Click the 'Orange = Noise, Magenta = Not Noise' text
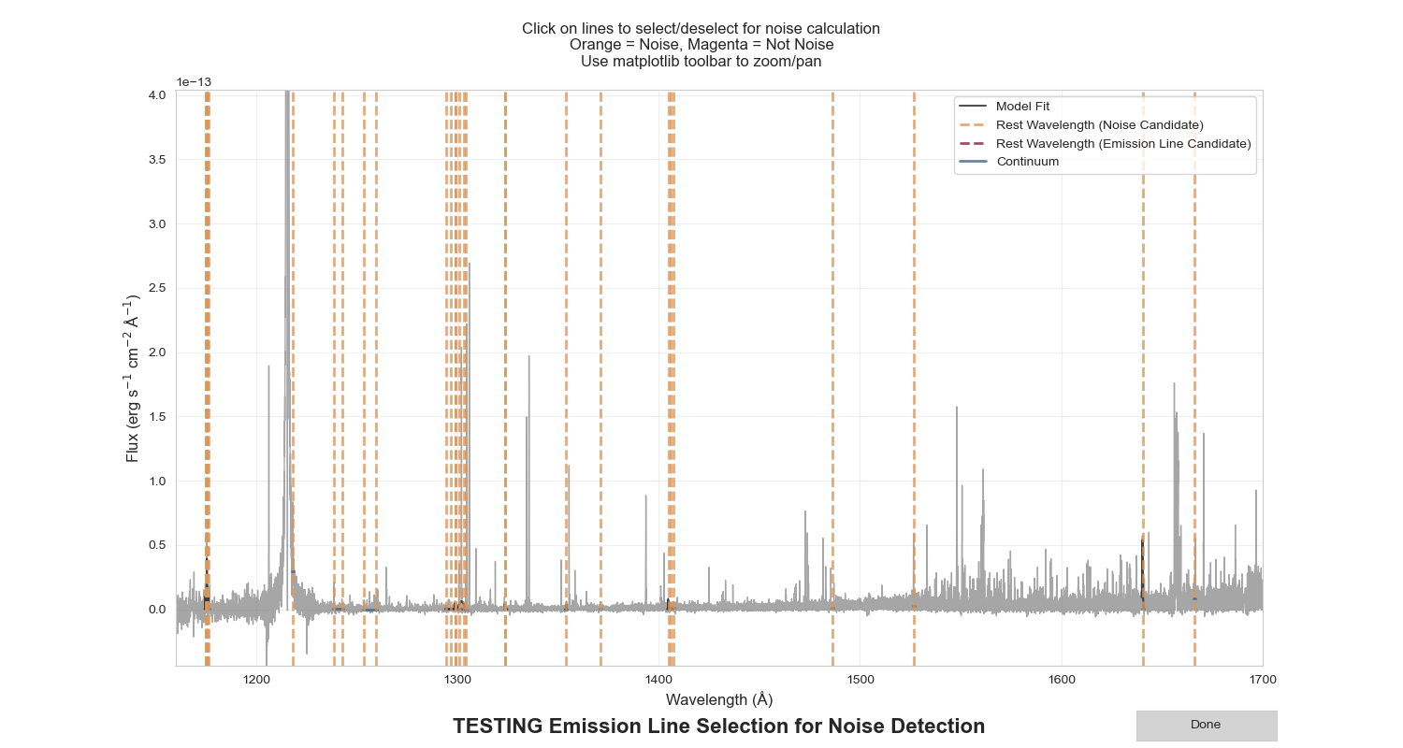This screenshot has width=1403, height=748. coord(701,45)
